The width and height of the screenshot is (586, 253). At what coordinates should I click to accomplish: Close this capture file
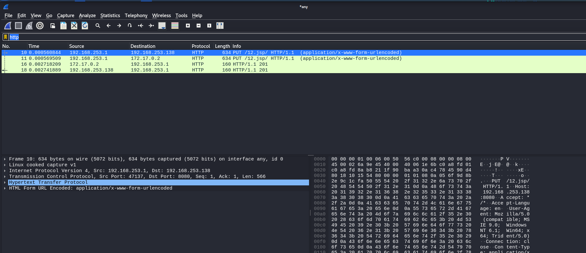[74, 26]
